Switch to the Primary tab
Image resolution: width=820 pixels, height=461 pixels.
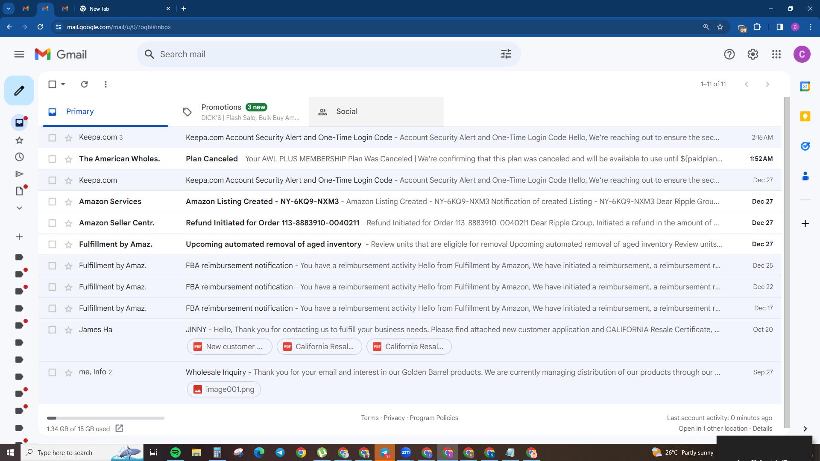(x=105, y=111)
